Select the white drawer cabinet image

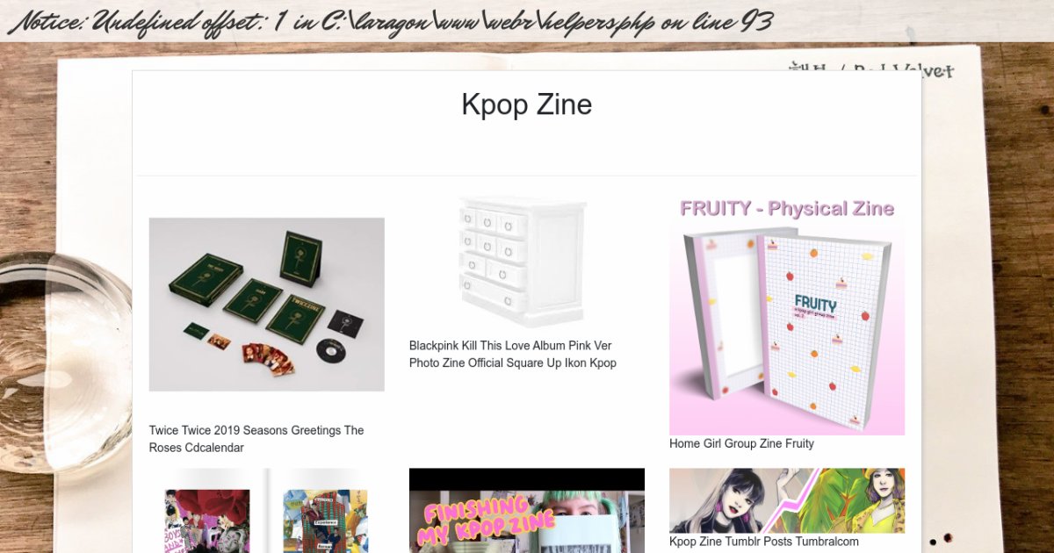(x=523, y=261)
